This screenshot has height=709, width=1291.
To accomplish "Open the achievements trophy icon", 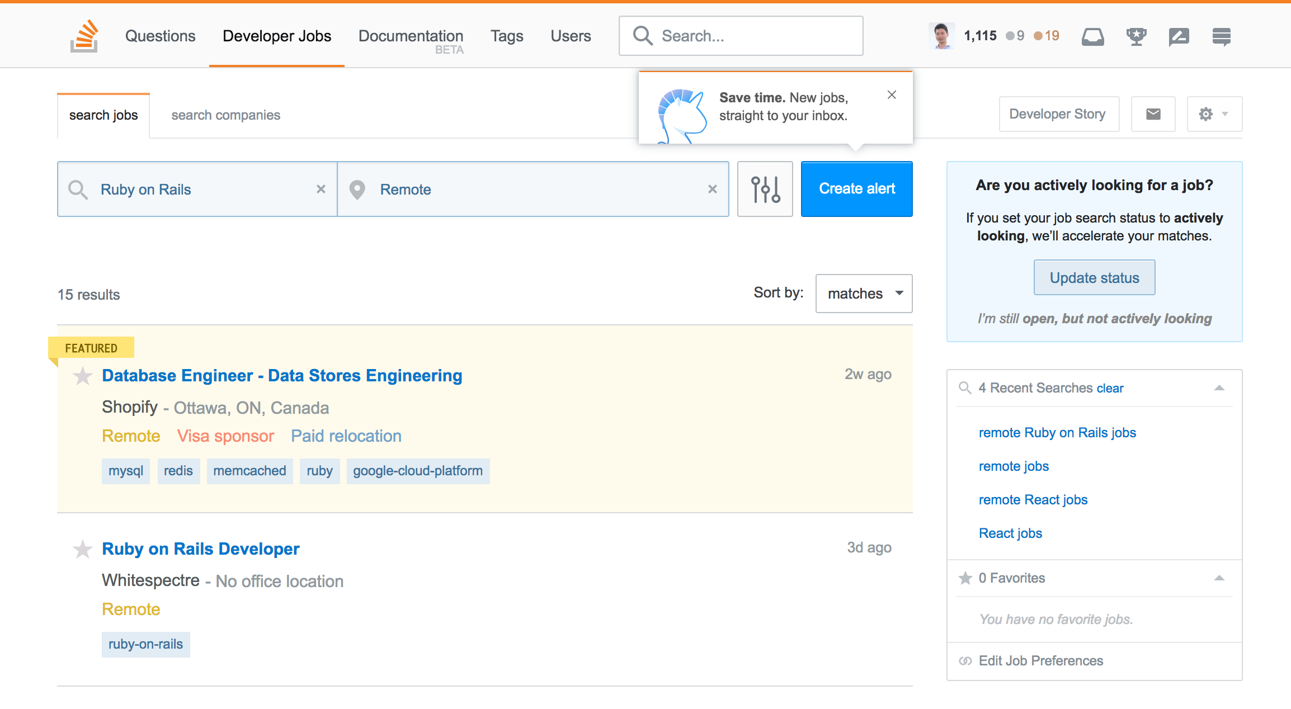I will click(x=1136, y=36).
